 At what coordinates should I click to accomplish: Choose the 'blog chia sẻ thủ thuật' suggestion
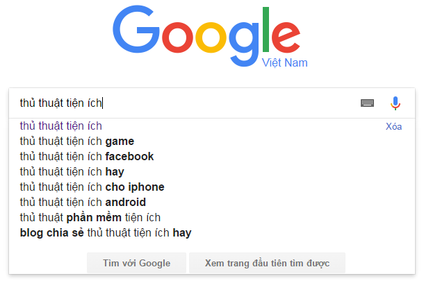point(106,233)
